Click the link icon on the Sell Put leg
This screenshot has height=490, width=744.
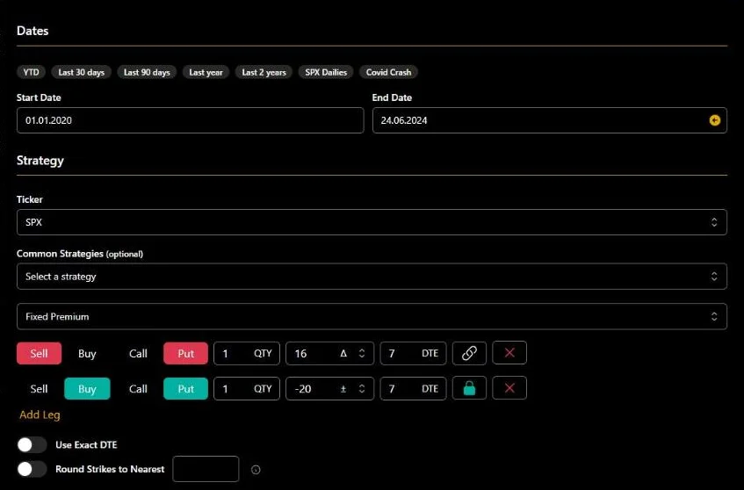469,353
